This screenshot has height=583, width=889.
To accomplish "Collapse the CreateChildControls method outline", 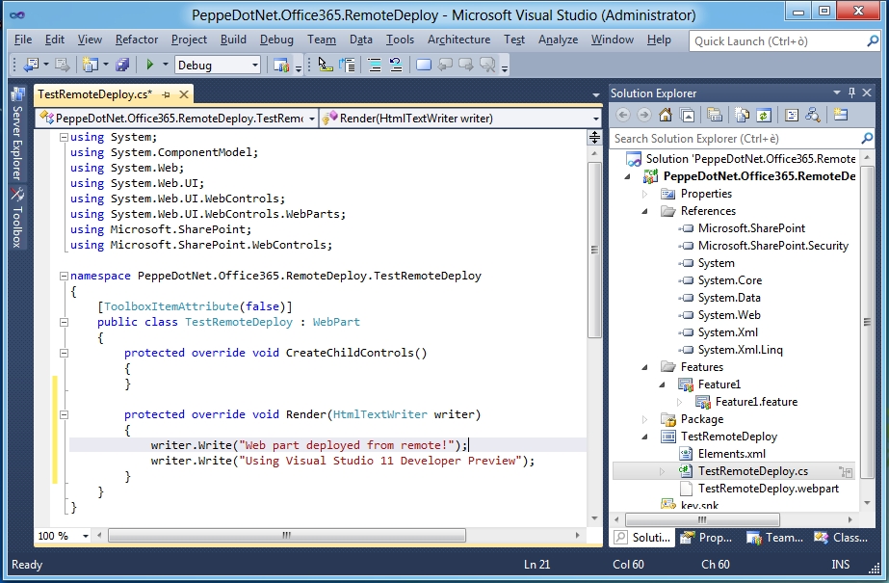I will (65, 353).
